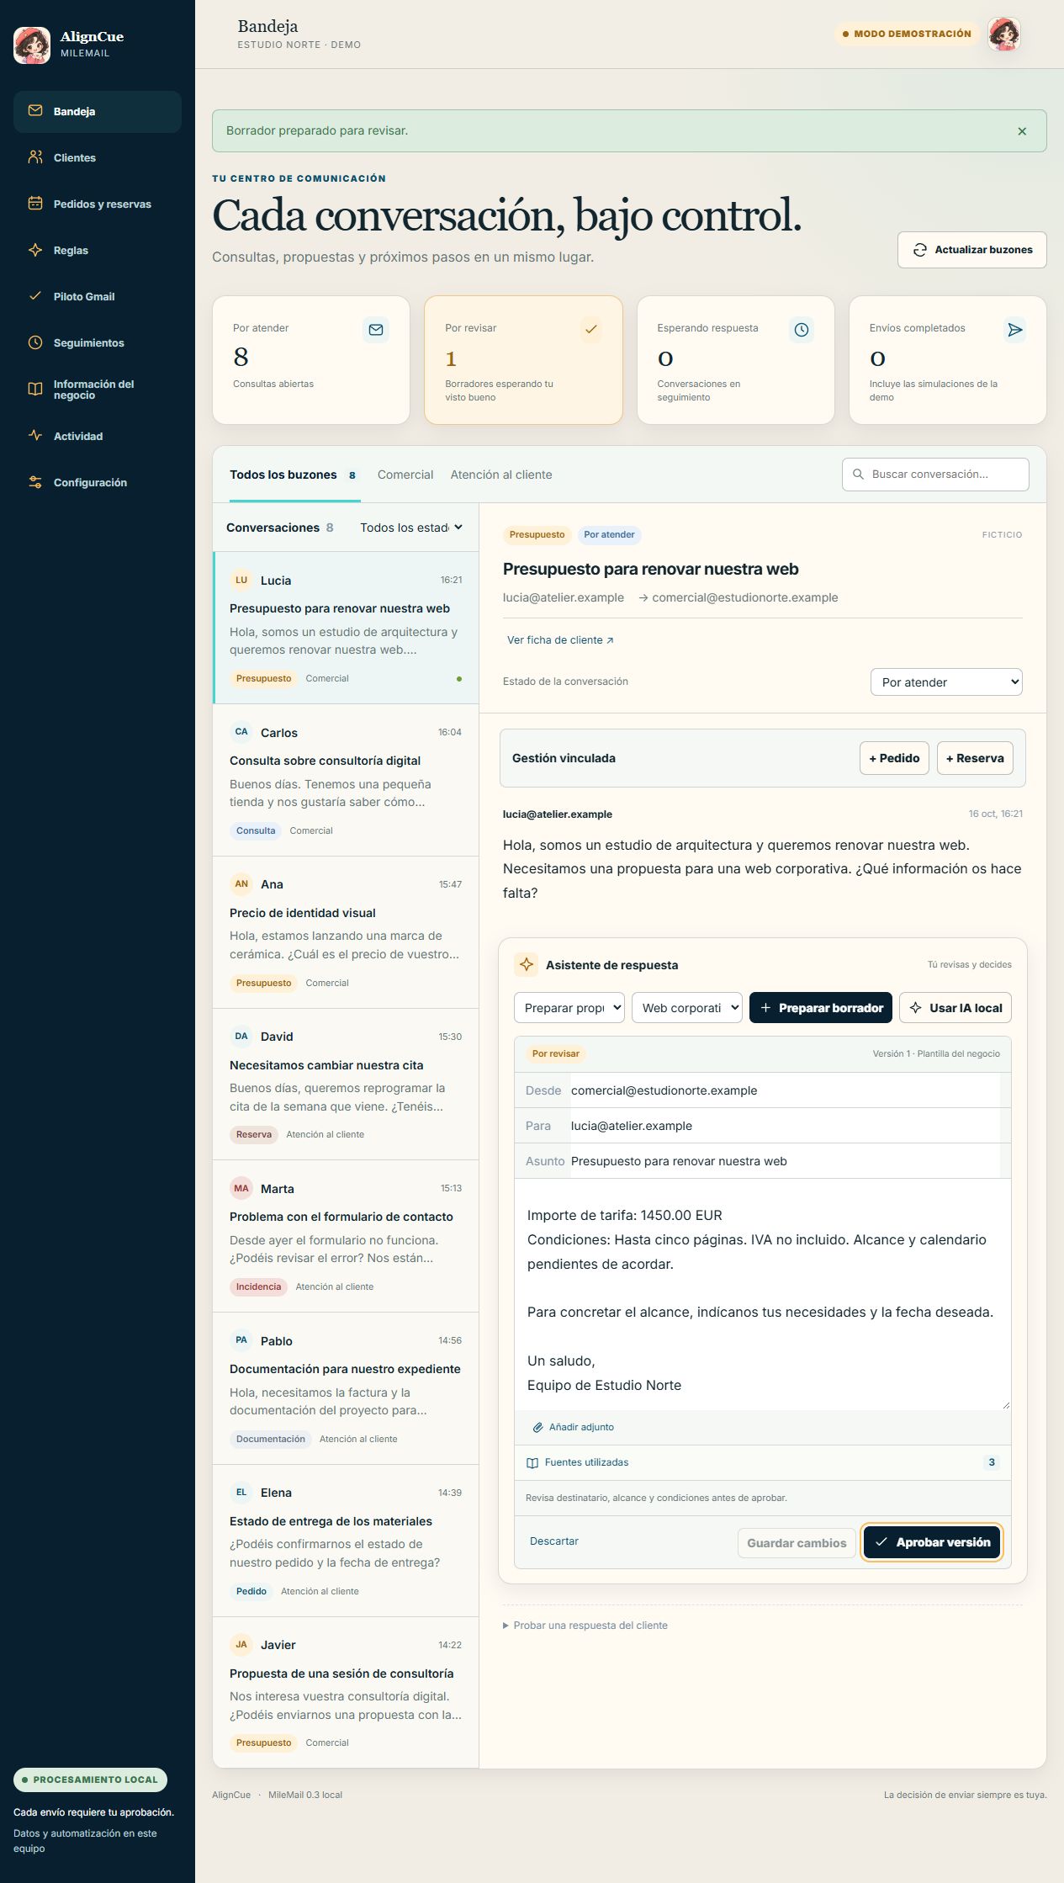Click the Asistente de respuesta sparkle icon
The image size is (1064, 1883).
[527, 964]
